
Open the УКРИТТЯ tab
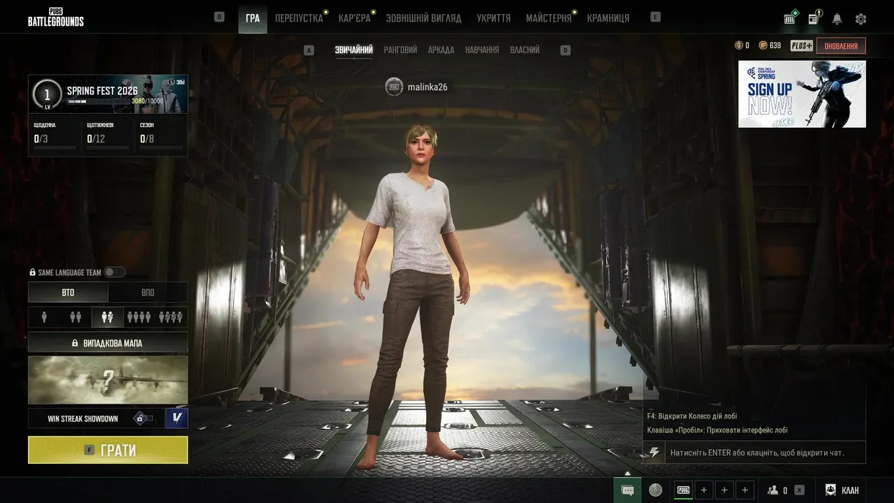pyautogui.click(x=494, y=18)
